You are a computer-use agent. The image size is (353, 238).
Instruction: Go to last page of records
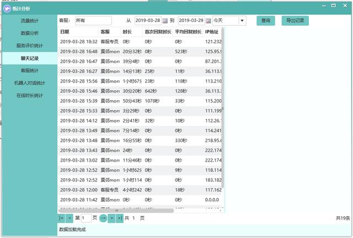120,218
